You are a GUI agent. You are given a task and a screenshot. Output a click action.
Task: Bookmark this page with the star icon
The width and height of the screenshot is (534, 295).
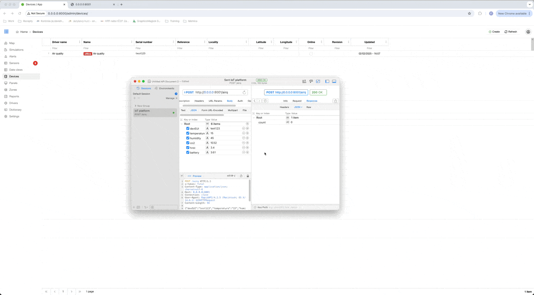tap(469, 13)
